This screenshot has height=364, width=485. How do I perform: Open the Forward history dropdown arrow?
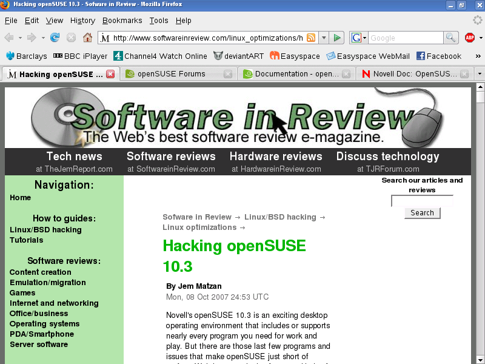point(43,38)
